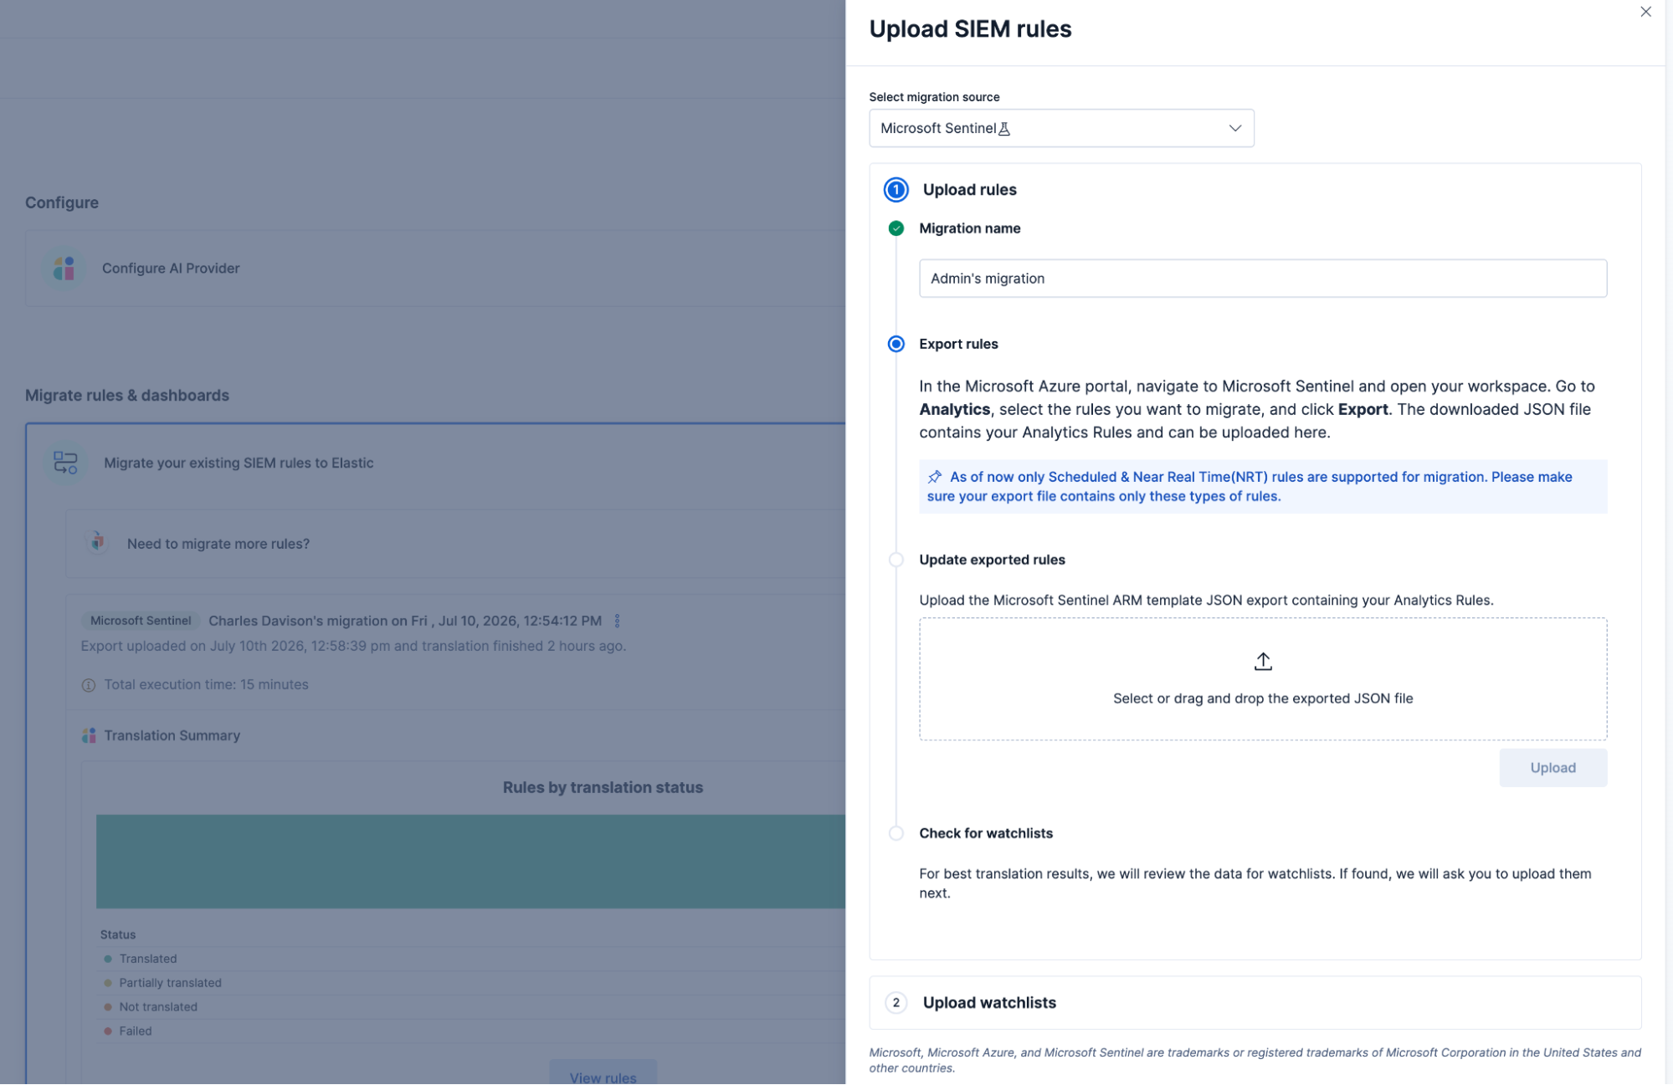Viewport: 1673px width, 1085px height.
Task: Click the Translation Summary label
Action: tap(172, 735)
